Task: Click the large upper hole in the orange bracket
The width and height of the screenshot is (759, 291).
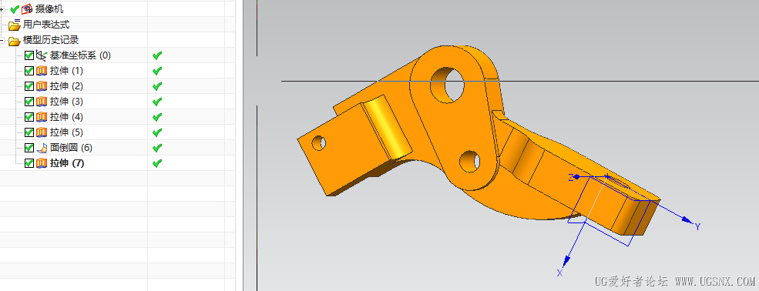Action: [x=447, y=85]
